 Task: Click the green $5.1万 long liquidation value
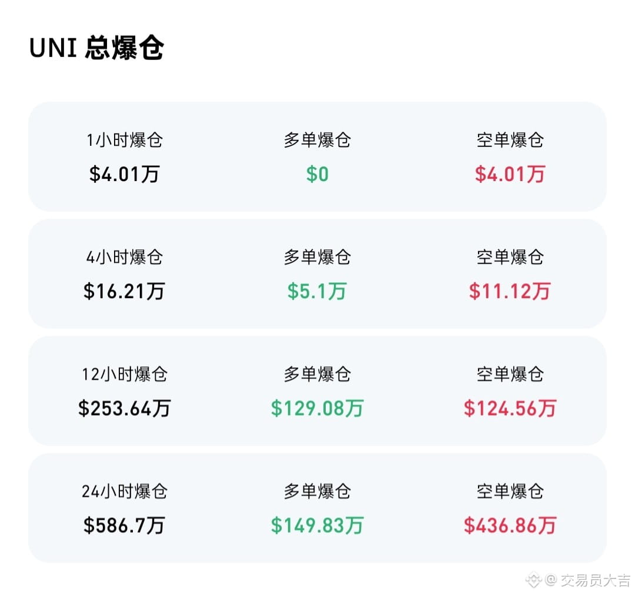(317, 291)
